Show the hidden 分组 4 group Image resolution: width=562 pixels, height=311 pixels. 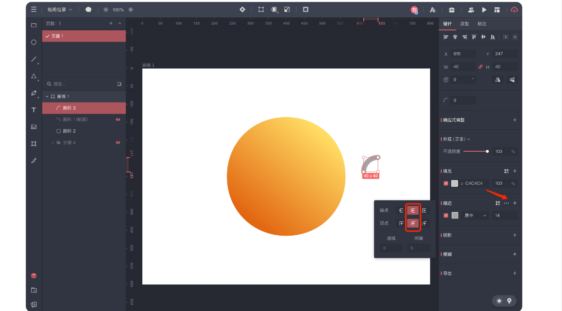(x=118, y=142)
